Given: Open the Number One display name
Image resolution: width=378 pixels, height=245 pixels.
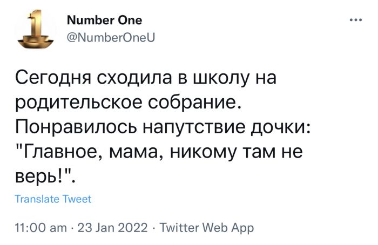Looking at the screenshot, I should tap(105, 21).
